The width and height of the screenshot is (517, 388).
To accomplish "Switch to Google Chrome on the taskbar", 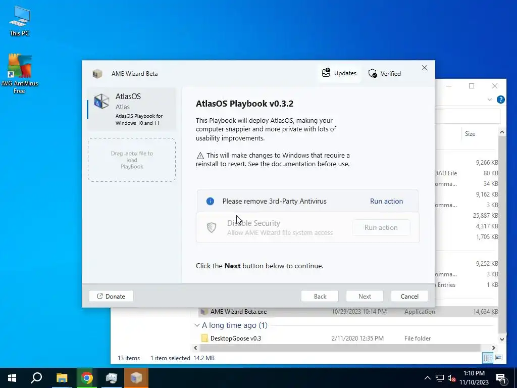I will coord(87,378).
